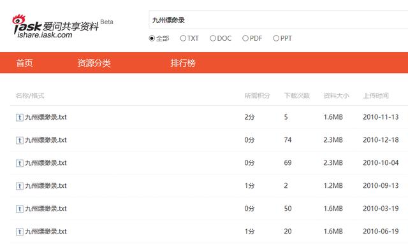Open 九州缥缈录.txt with 69 downloads

(x=46, y=163)
